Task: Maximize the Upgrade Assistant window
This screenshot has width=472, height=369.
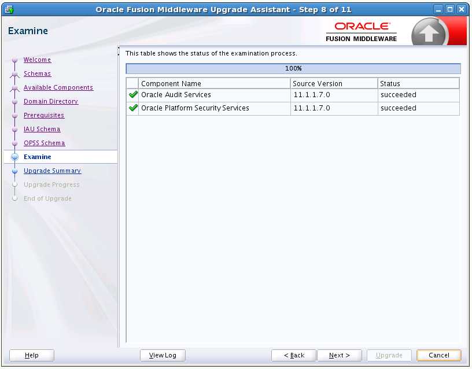Action: click(x=450, y=10)
